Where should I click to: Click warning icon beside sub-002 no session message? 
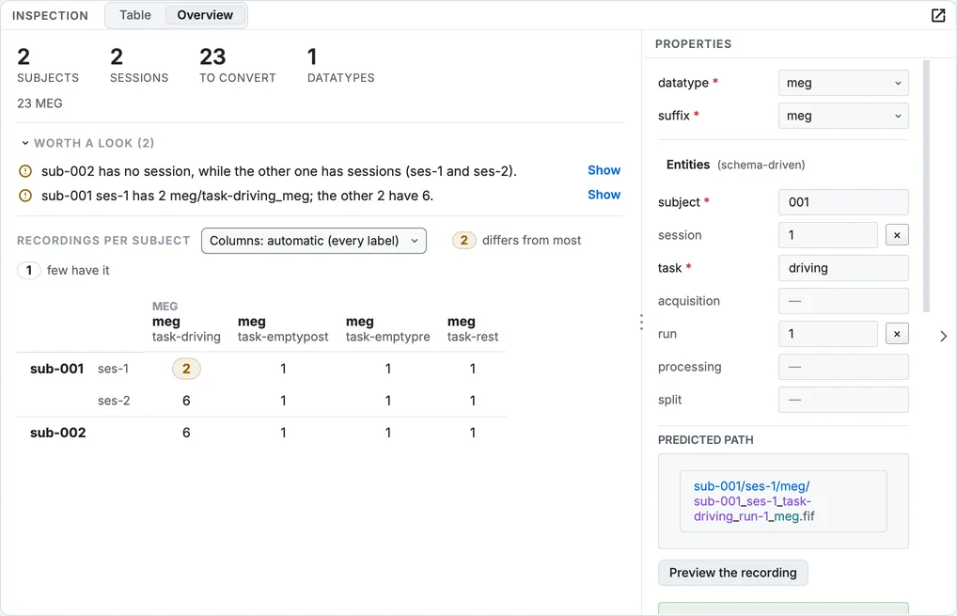(25, 171)
